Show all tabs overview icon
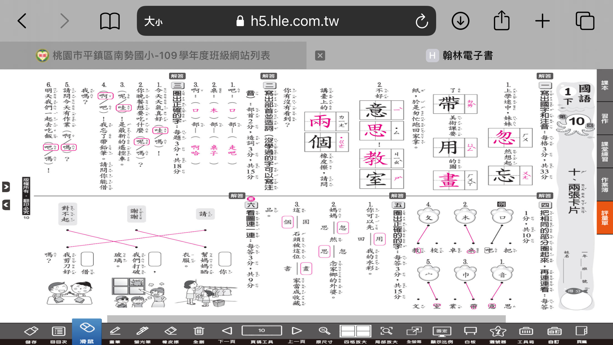Image resolution: width=613 pixels, height=345 pixels. [x=585, y=21]
